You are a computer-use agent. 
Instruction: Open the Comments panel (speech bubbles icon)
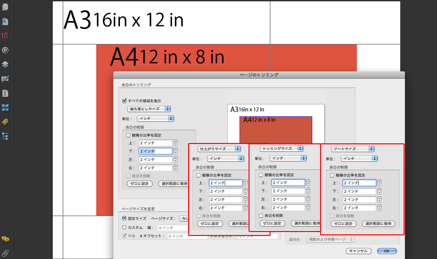tap(5, 239)
